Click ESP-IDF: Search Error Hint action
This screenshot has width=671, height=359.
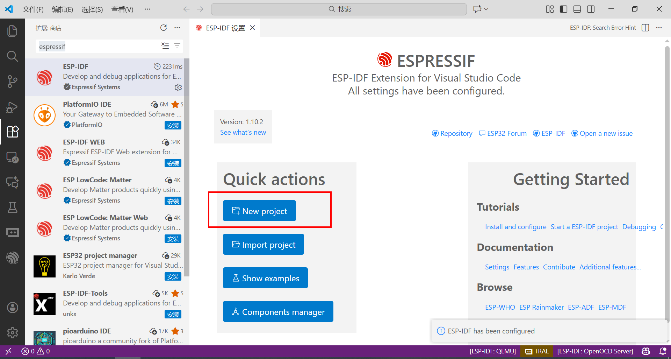[x=603, y=28]
